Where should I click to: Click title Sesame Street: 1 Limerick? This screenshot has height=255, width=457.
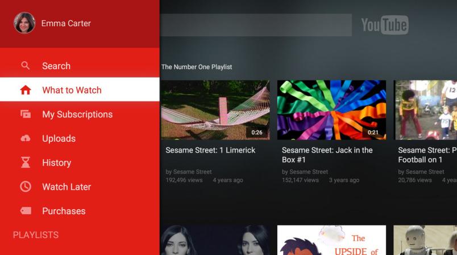[210, 150]
